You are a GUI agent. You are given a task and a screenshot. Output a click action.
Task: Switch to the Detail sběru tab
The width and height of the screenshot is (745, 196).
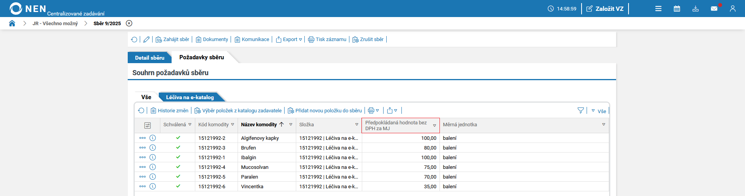[149, 58]
